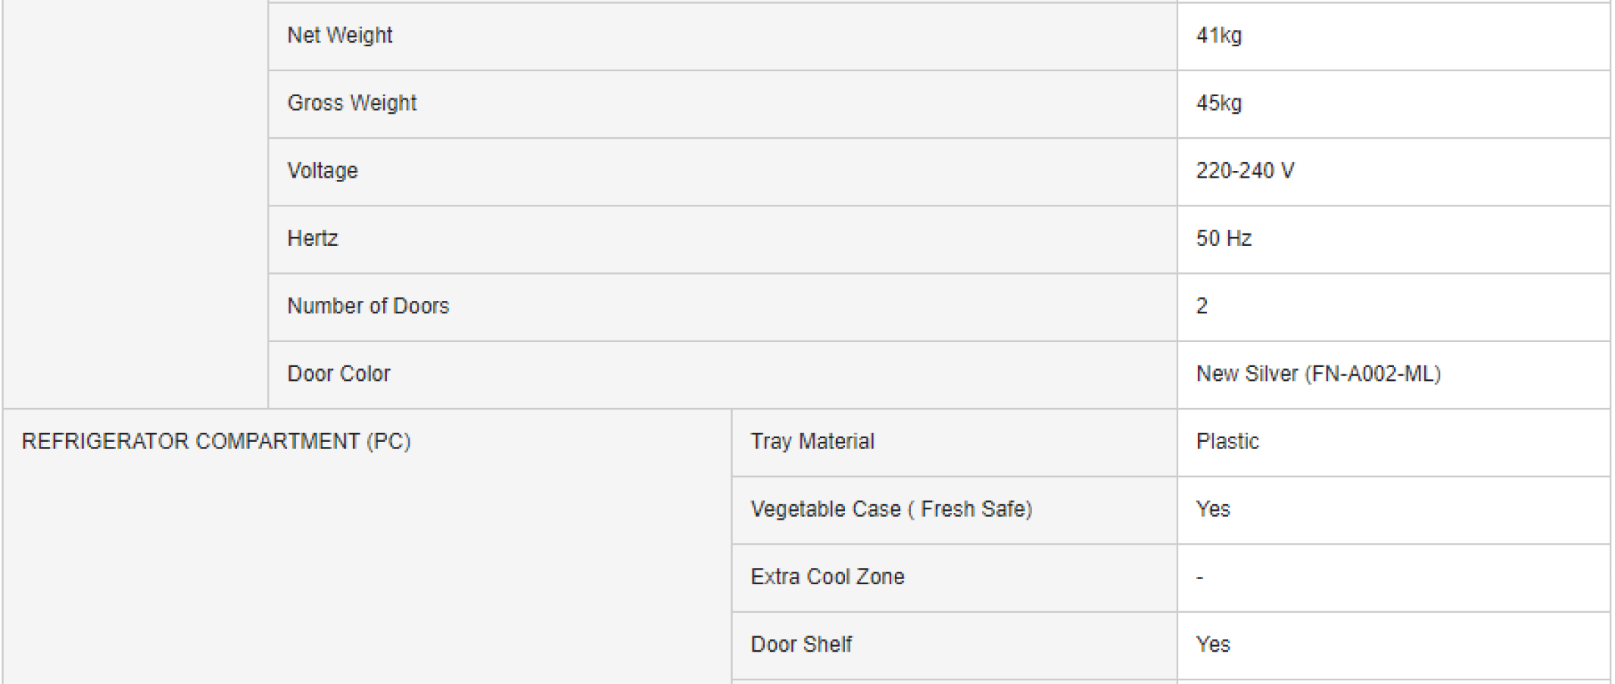Click the Tray Material label

(x=812, y=441)
